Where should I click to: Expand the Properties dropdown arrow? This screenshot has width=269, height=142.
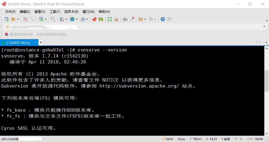click(x=45, y=19)
